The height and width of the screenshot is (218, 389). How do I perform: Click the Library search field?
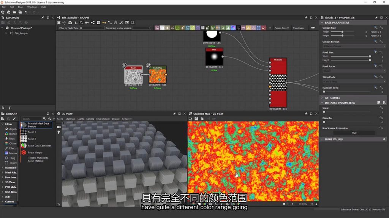point(31,119)
